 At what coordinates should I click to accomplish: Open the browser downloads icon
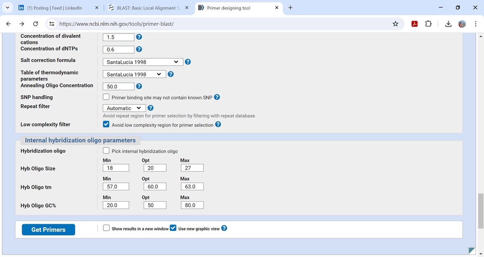click(x=448, y=24)
